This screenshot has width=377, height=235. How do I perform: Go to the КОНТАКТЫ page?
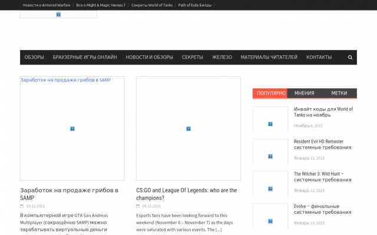(319, 58)
